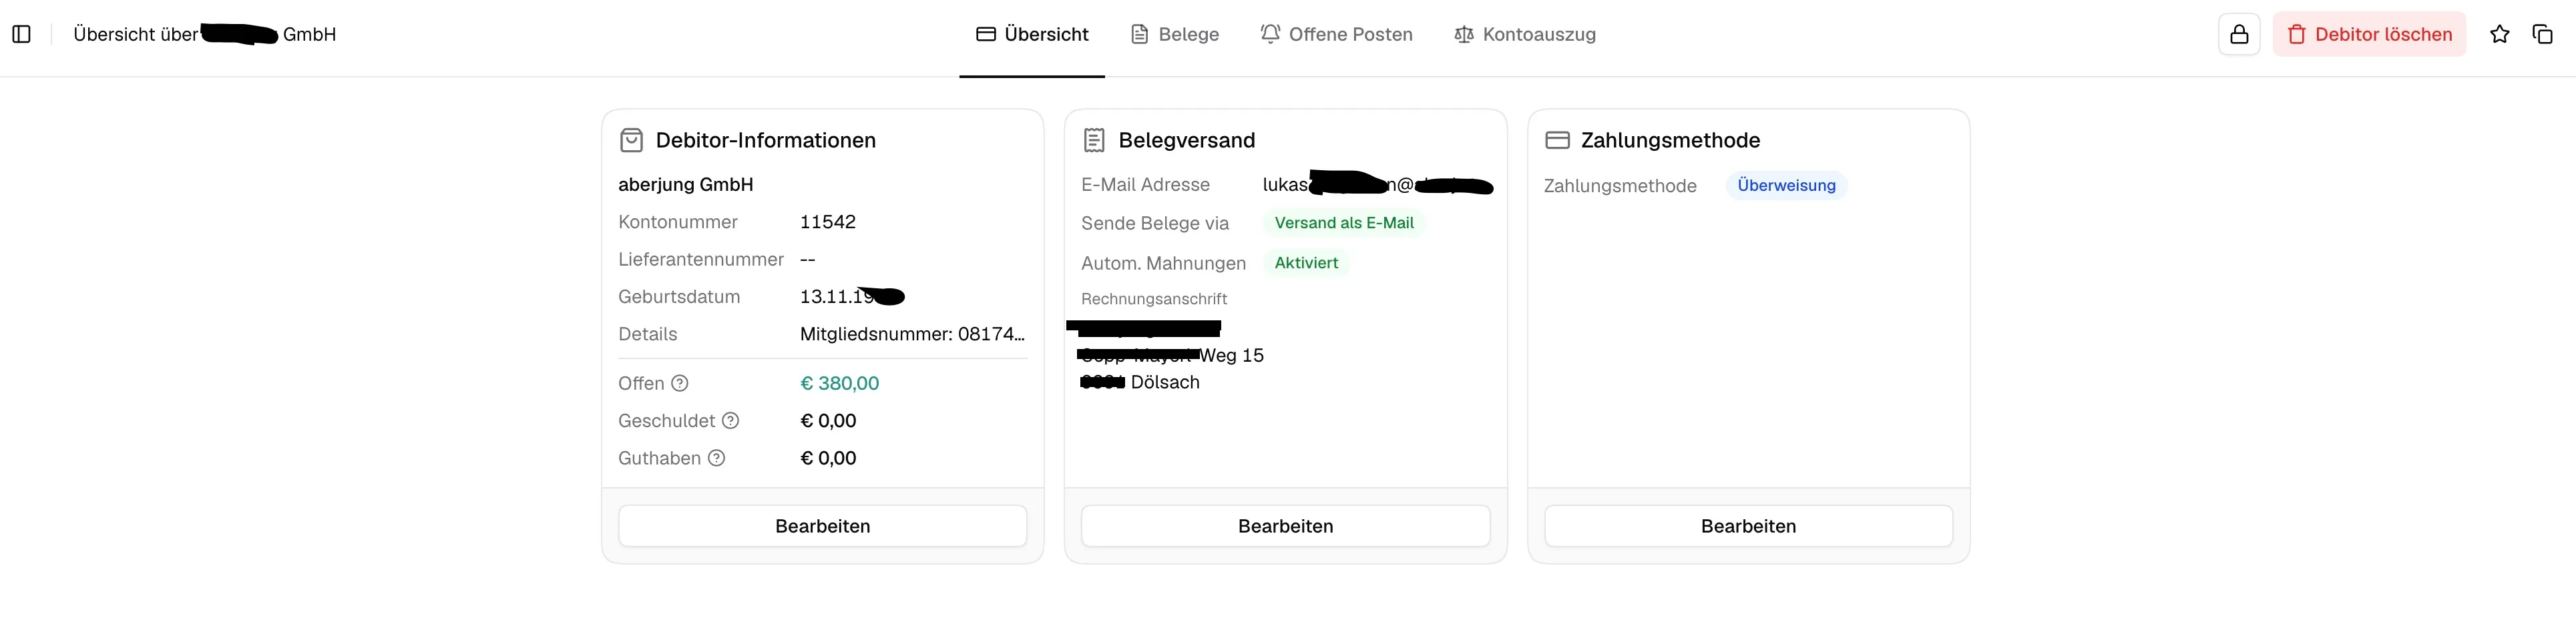Open the Offene Posten tab
This screenshot has width=2576, height=630.
[x=1336, y=35]
